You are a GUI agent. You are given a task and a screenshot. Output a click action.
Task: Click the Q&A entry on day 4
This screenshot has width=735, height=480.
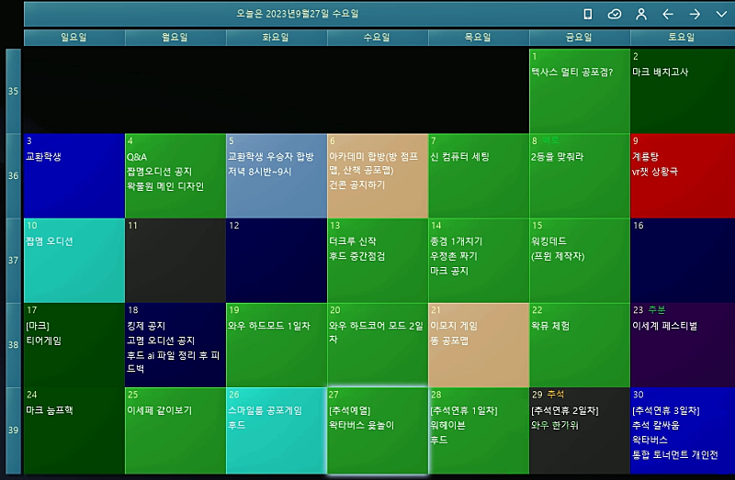137,157
